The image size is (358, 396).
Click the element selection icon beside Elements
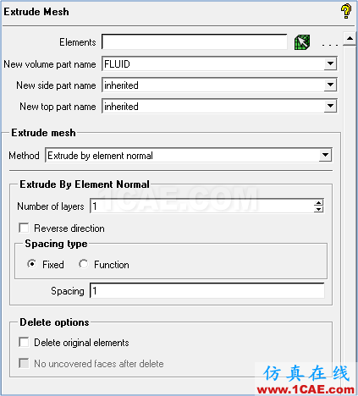pos(302,42)
